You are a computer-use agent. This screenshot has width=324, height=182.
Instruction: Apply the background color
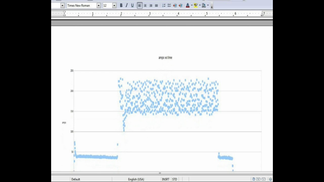tap(204, 5)
